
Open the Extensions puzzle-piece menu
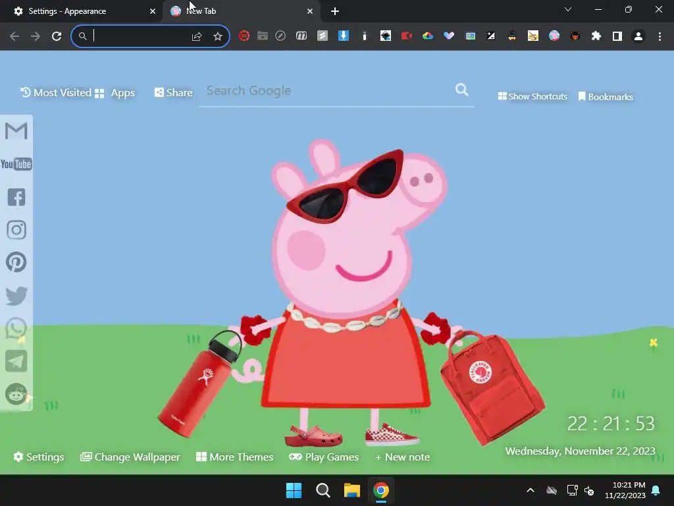[596, 36]
